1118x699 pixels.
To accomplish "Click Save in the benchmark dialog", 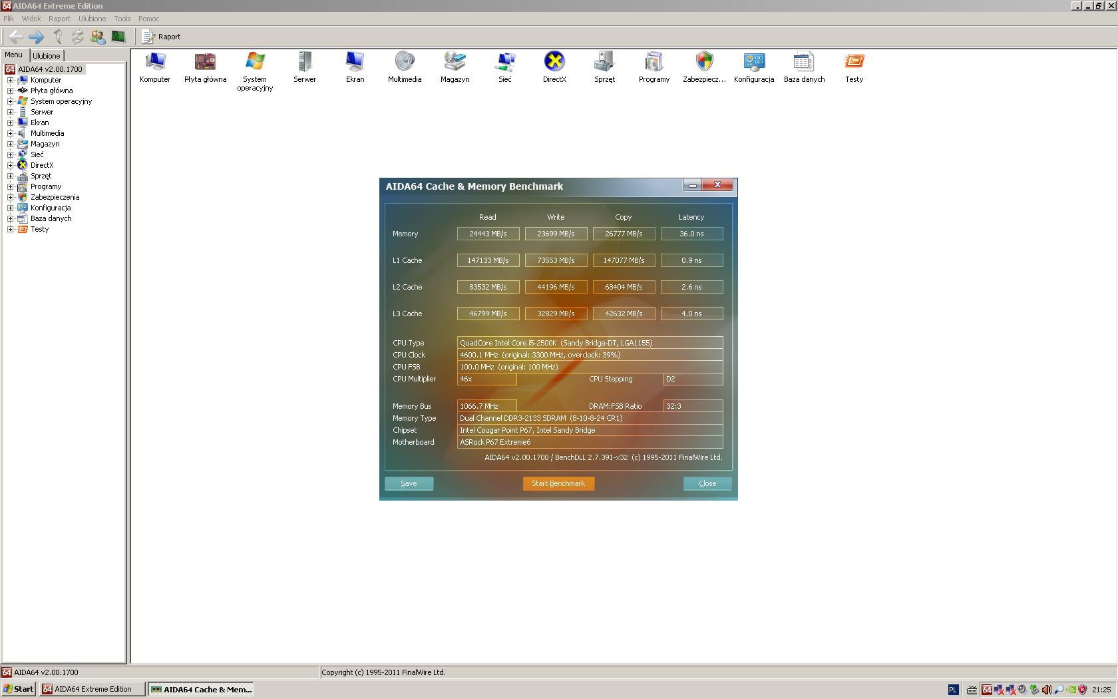I will (409, 483).
